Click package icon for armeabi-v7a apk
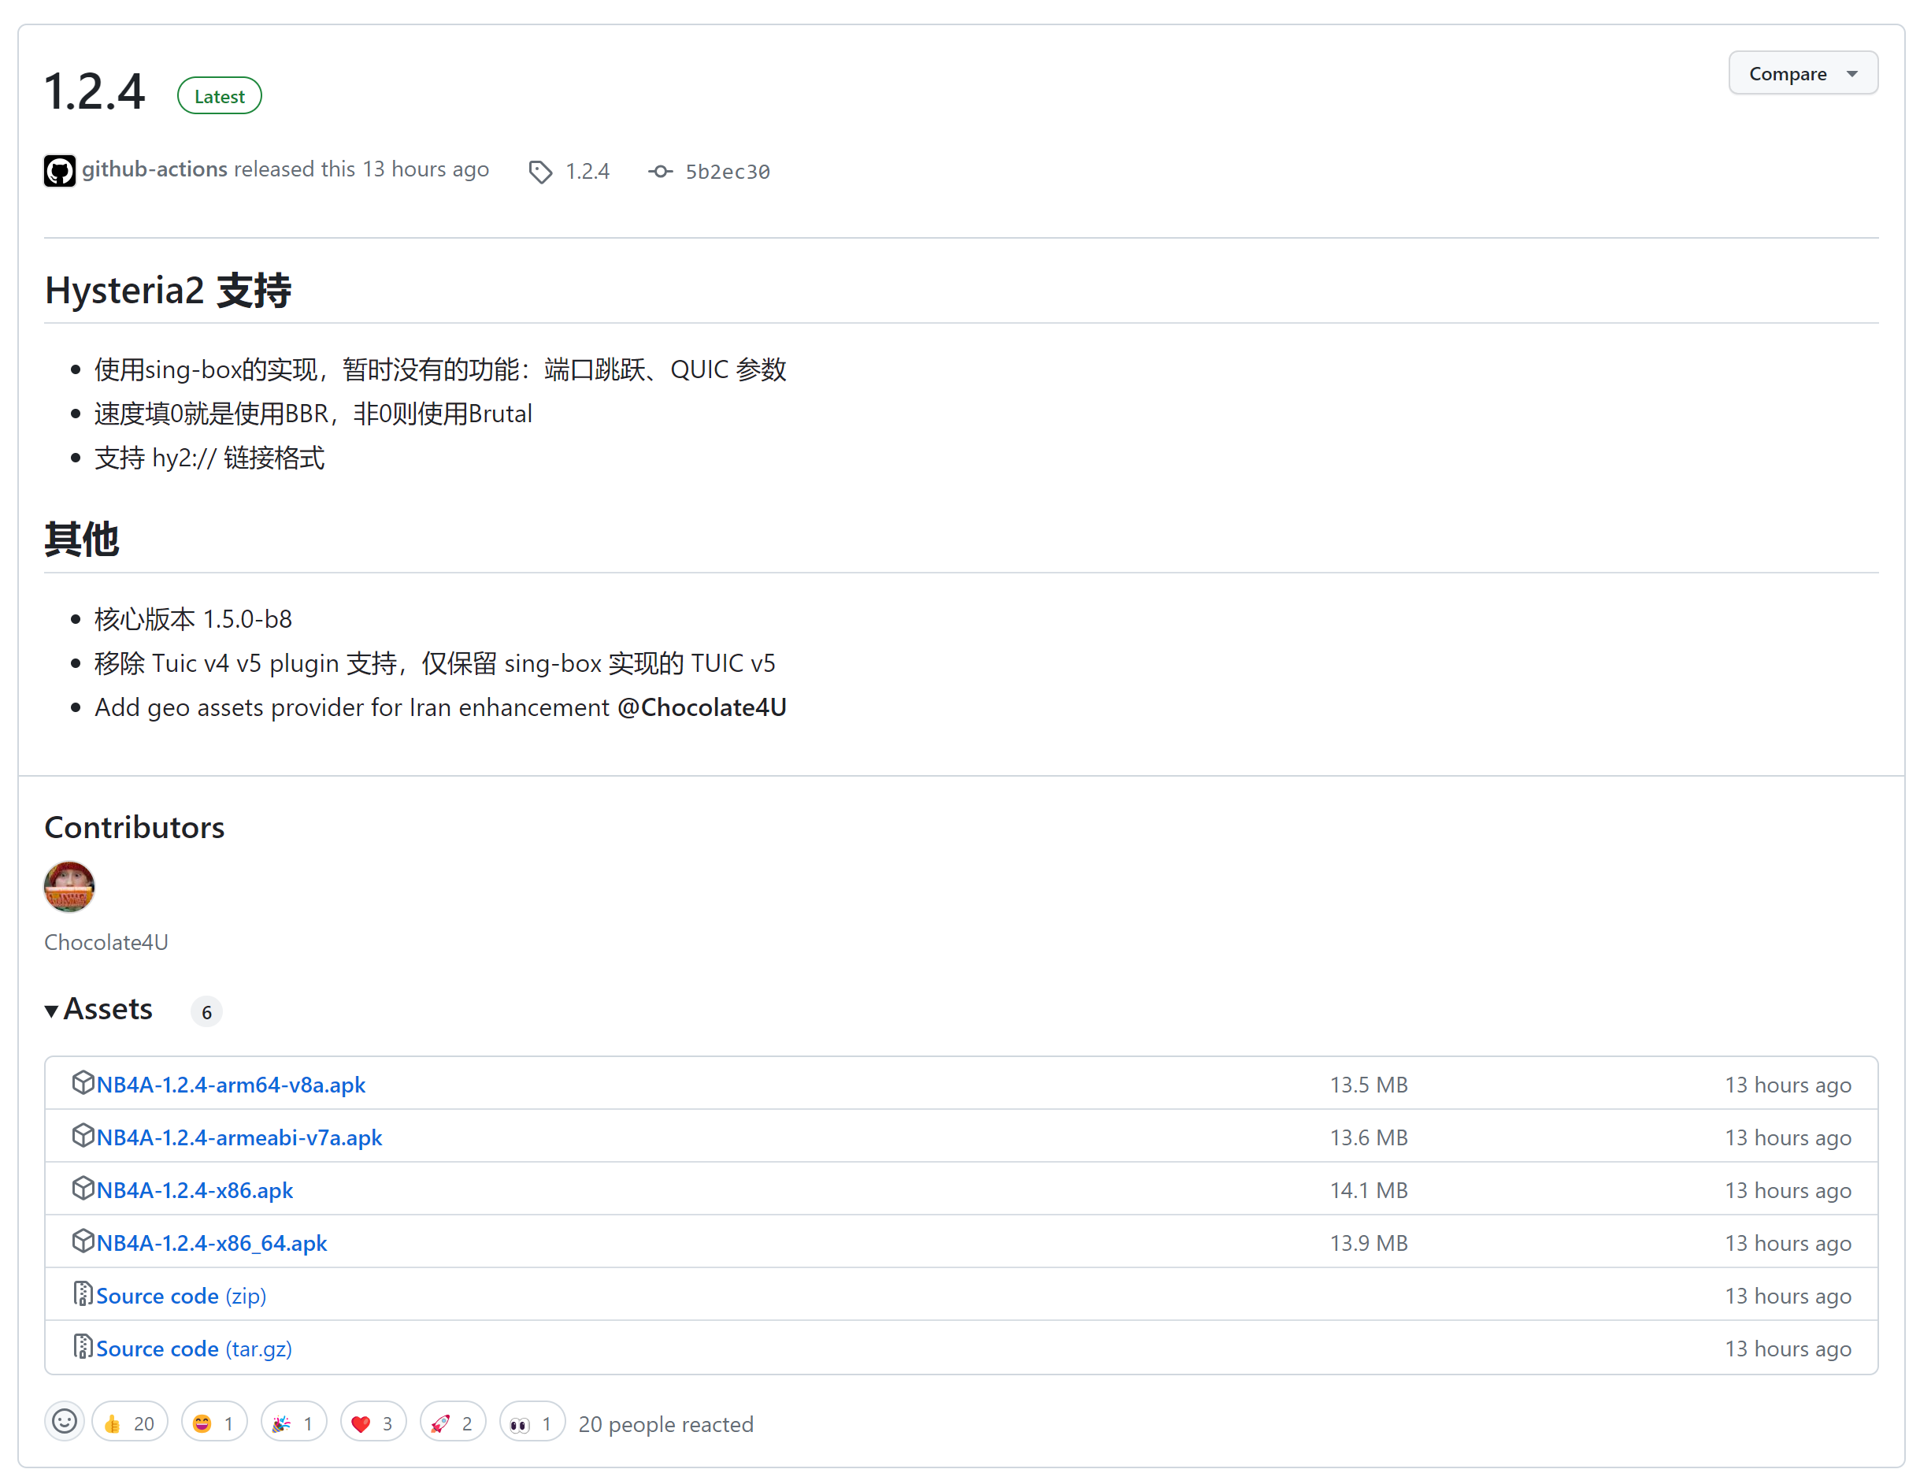This screenshot has height=1484, width=1920. click(x=83, y=1135)
